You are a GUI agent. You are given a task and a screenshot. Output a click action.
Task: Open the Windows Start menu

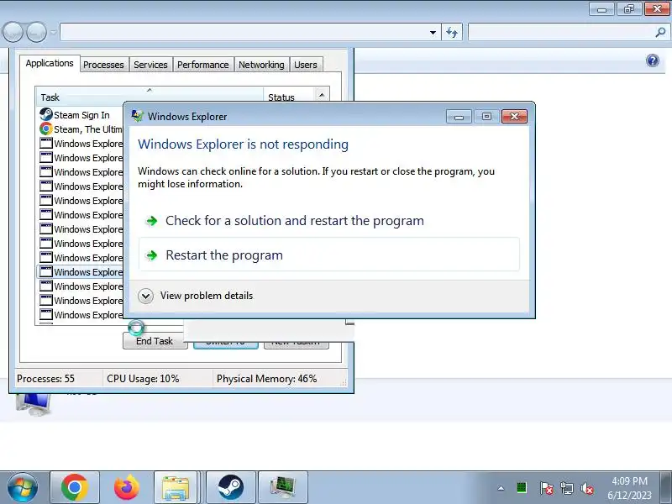pyautogui.click(x=23, y=488)
